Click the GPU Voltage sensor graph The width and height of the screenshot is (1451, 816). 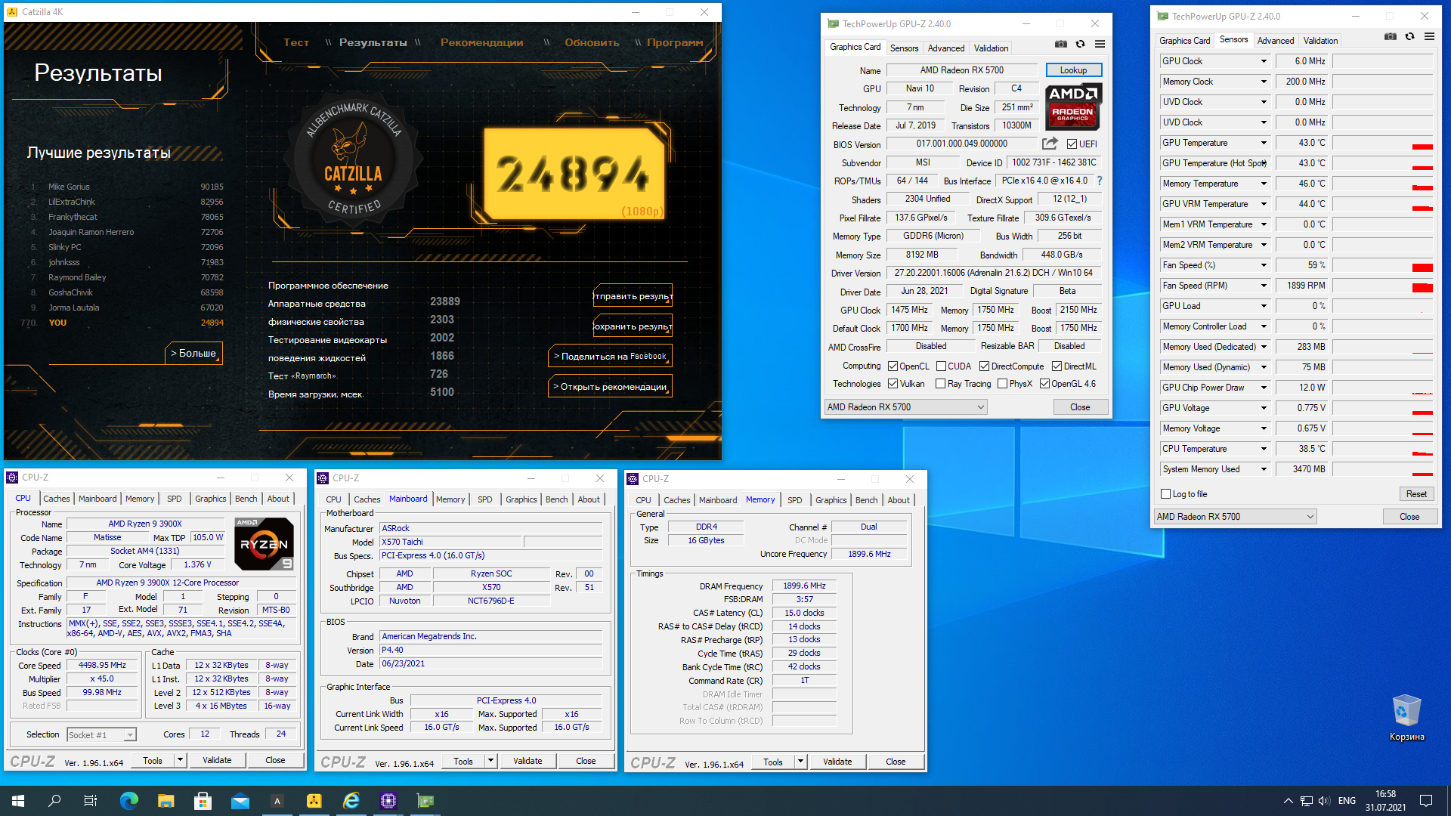pyautogui.click(x=1383, y=408)
